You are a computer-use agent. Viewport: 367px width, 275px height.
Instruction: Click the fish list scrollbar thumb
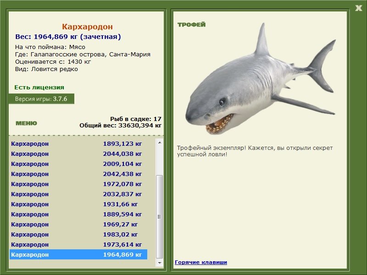[160, 216]
